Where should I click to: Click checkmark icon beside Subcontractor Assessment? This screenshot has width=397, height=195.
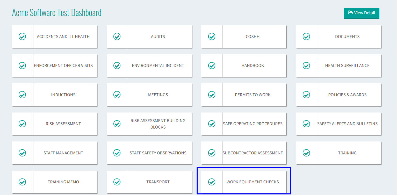(212, 153)
